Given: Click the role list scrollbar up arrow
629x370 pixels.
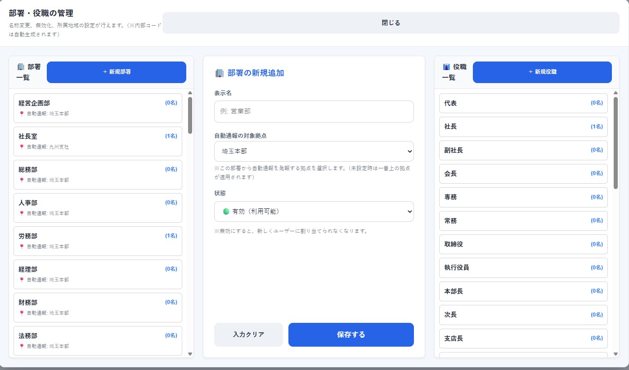Looking at the screenshot, I should pyautogui.click(x=616, y=93).
